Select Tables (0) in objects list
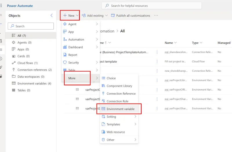This screenshot has height=152, width=232. point(31,90)
